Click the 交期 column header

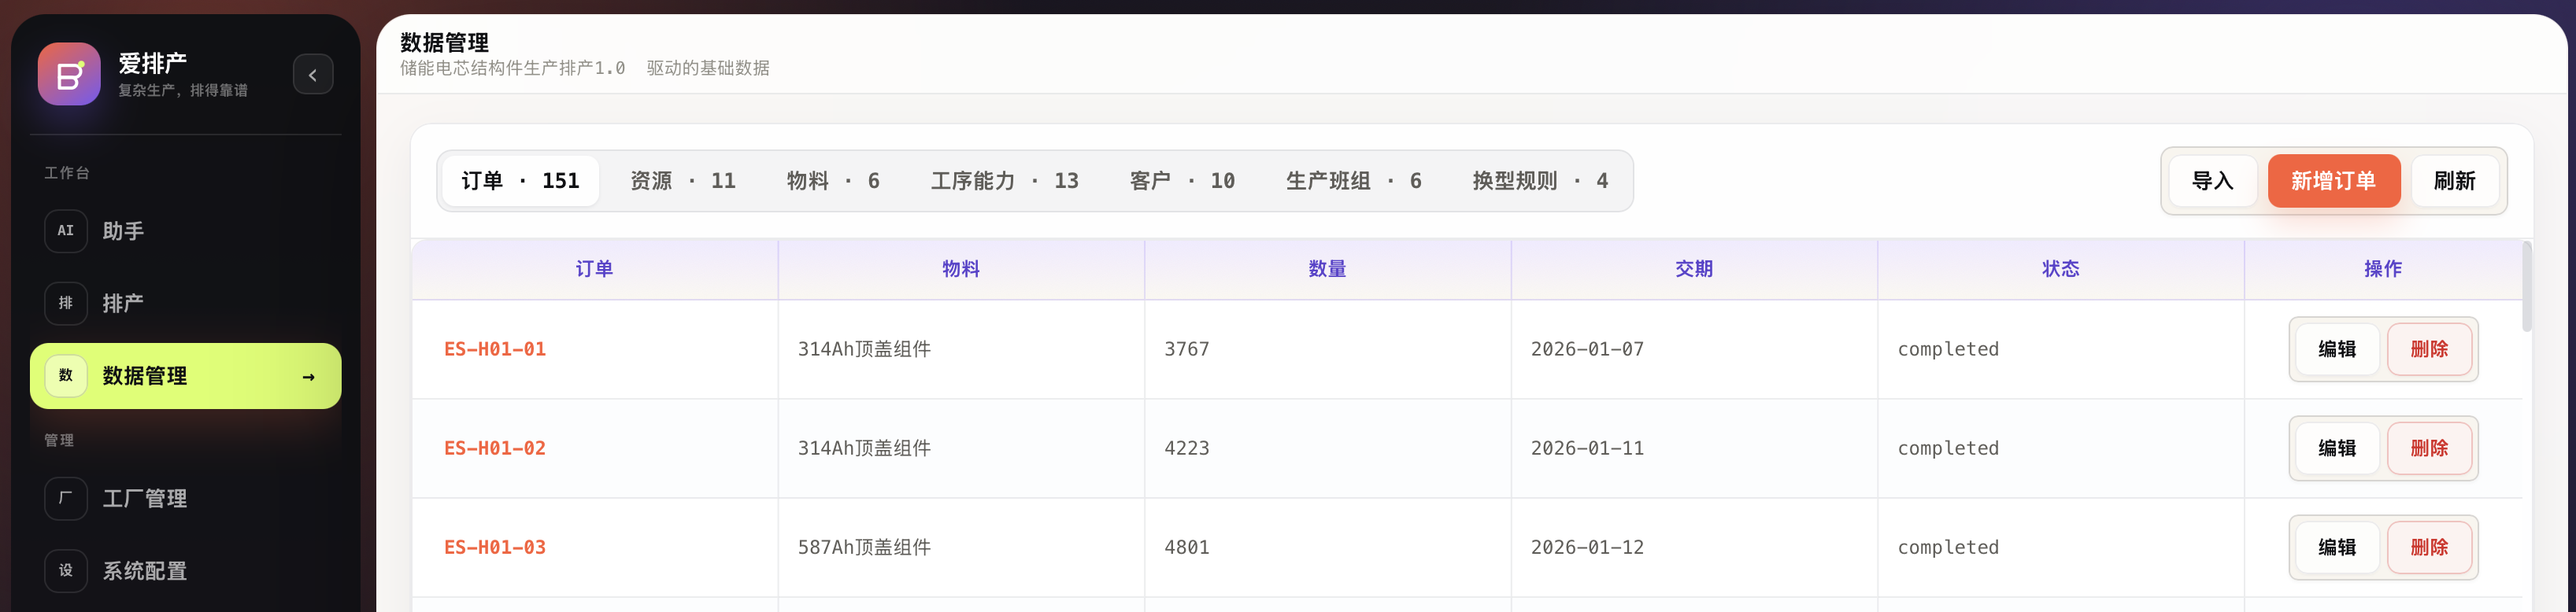(1694, 270)
